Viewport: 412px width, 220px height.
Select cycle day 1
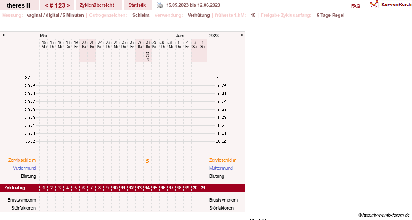(44, 188)
